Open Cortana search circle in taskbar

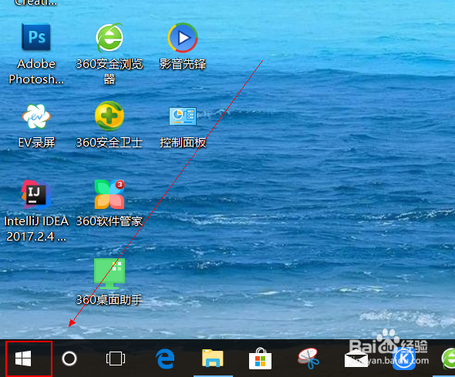(69, 358)
